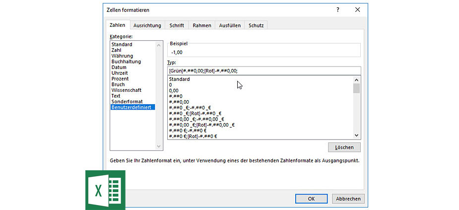459x210 pixels.
Task: Select Währung in the category list
Action: click(123, 56)
